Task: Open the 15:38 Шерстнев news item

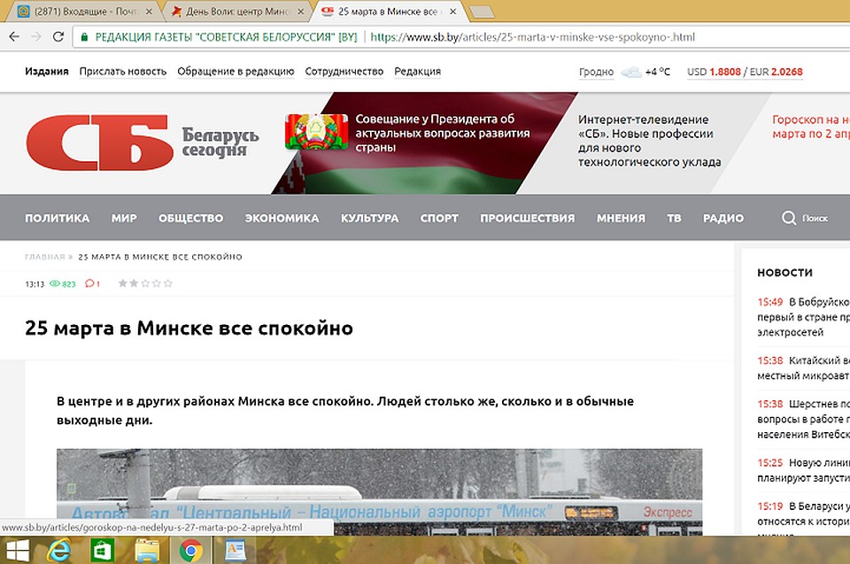Action: 803,419
